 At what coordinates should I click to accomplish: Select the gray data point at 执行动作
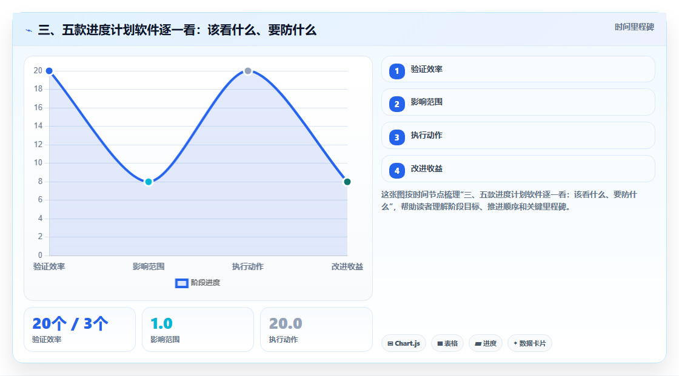(x=248, y=71)
